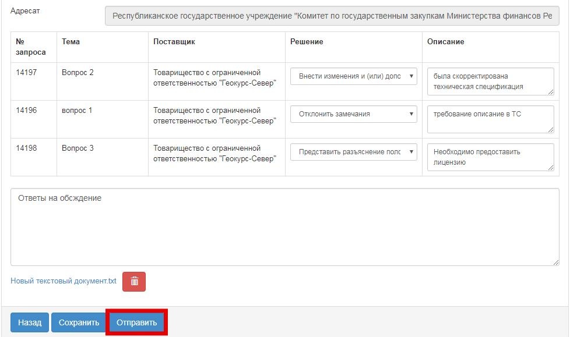Focus the требование описание в ТС text field
Image resolution: width=570 pixels, height=337 pixels.
pyautogui.click(x=490, y=119)
